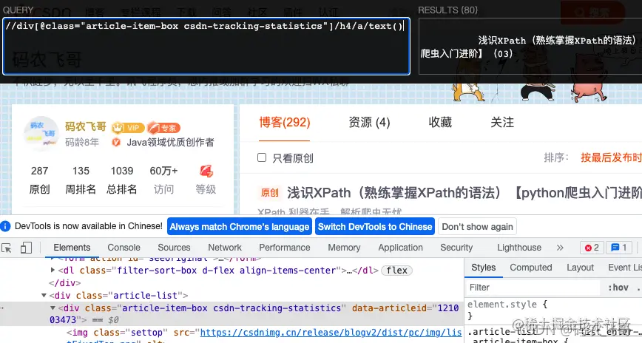Click the 135 周排名 statistic
The height and width of the screenshot is (343, 642).
click(81, 180)
